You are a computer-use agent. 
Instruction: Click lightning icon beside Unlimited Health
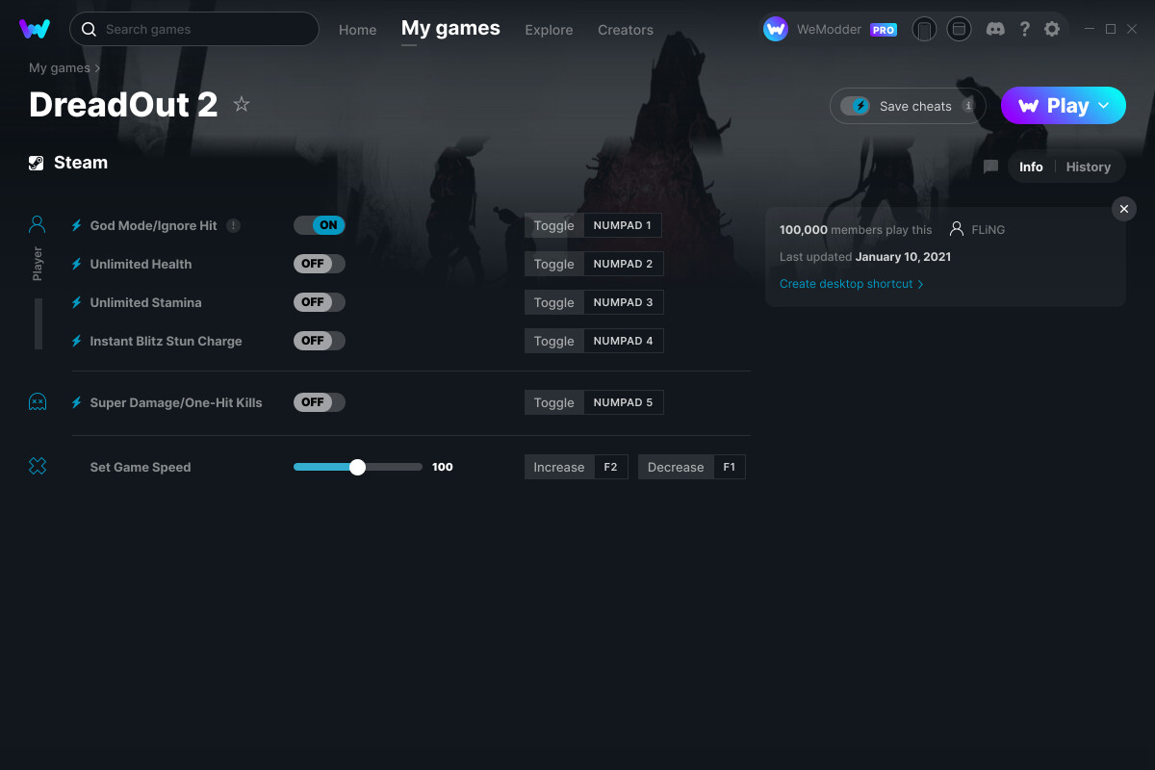pyautogui.click(x=77, y=264)
